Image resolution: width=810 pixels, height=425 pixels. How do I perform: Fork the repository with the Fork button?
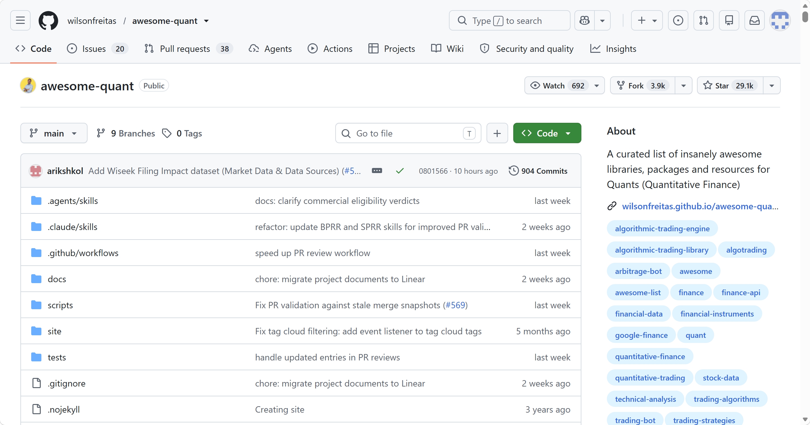tap(643, 86)
